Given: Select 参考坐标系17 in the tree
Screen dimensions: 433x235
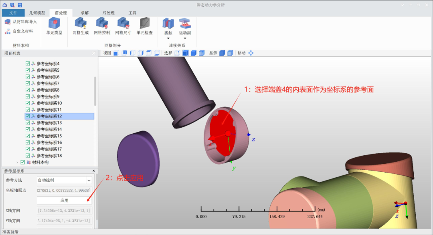Looking at the screenshot, I should (x=49, y=149).
